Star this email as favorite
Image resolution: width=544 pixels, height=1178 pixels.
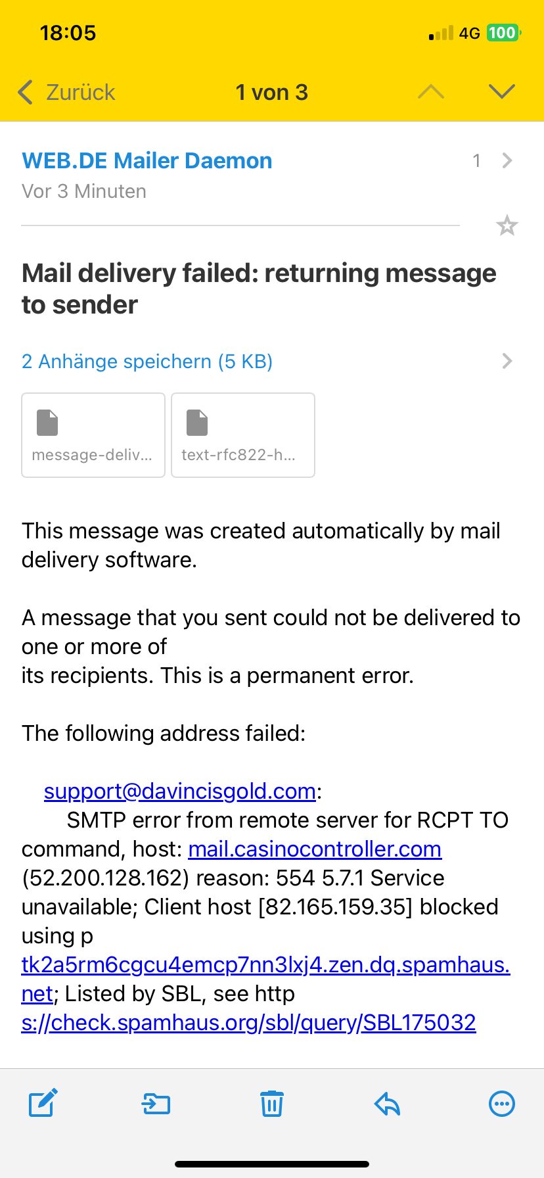pos(507,226)
